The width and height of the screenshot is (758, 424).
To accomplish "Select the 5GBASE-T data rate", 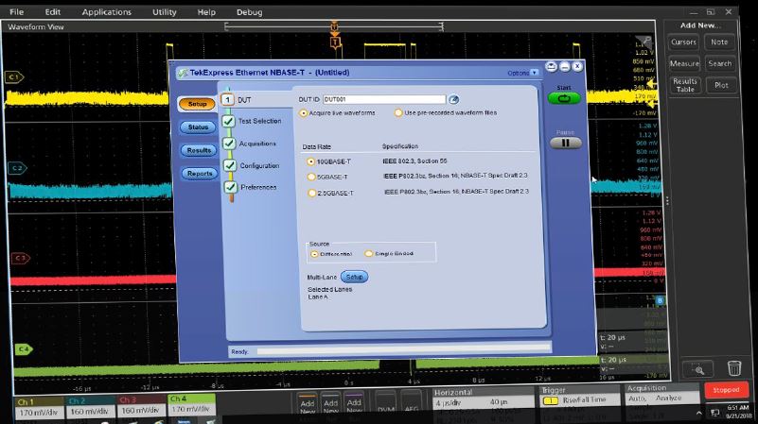I will click(311, 177).
